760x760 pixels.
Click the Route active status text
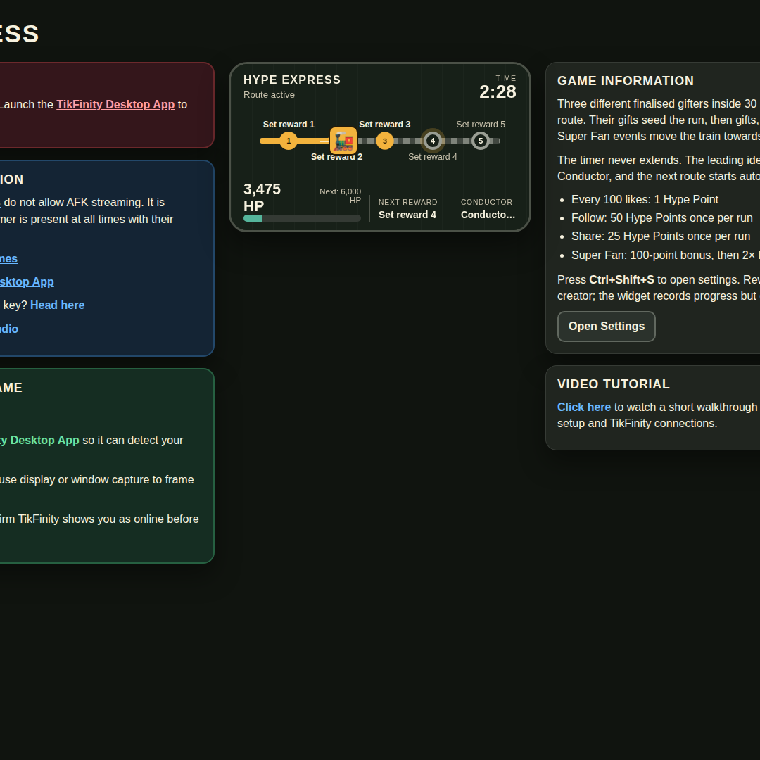pyautogui.click(x=269, y=95)
